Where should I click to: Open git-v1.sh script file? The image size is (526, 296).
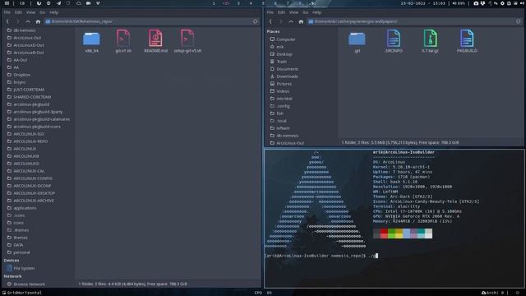pos(123,41)
